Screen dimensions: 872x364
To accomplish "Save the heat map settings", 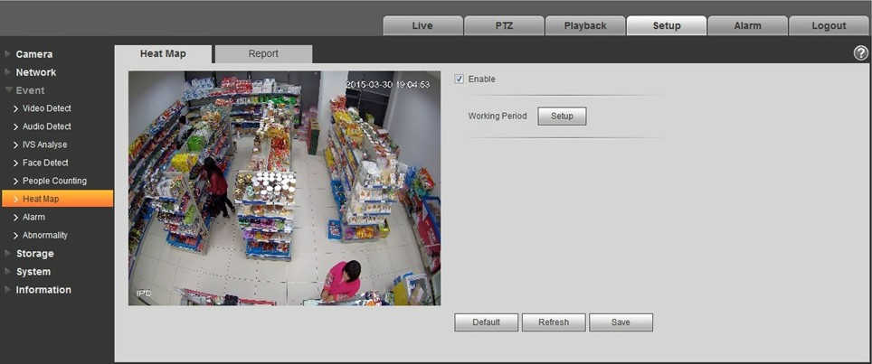I will pos(621,322).
